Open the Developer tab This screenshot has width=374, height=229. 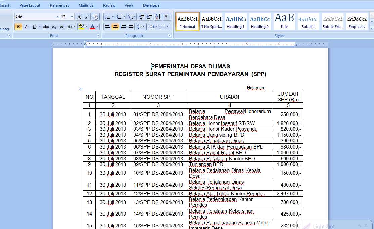pos(152,5)
